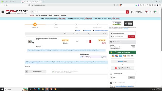Apply the coupon code

[131, 78]
